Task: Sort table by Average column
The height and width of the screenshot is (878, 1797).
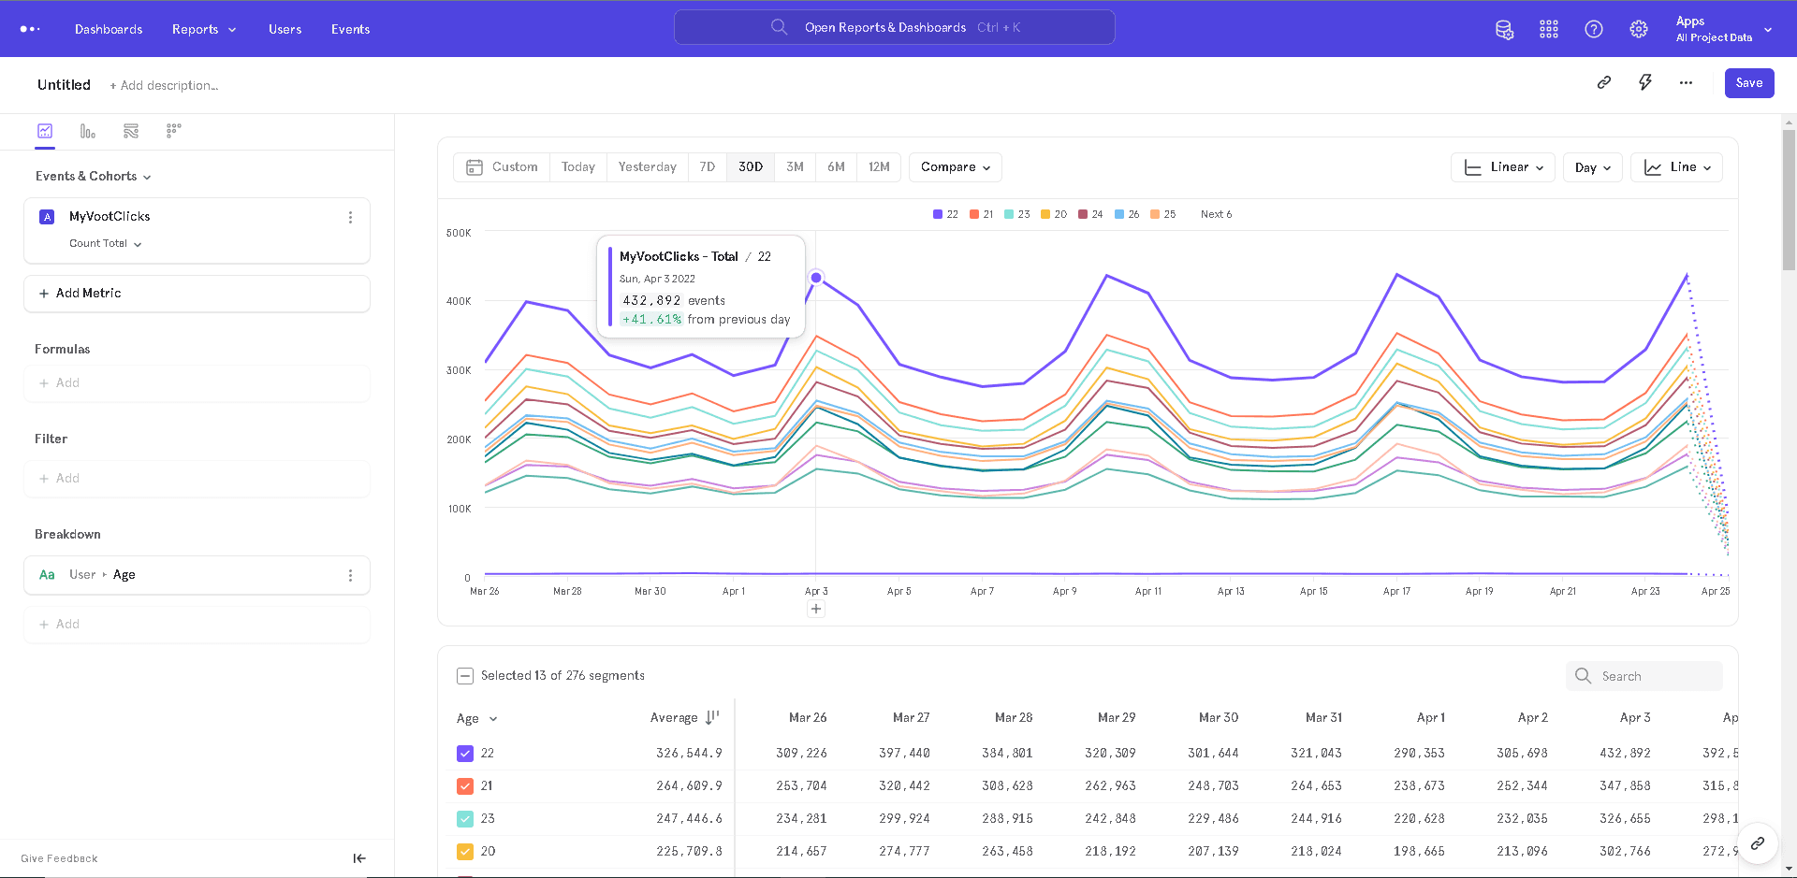Action: click(684, 717)
